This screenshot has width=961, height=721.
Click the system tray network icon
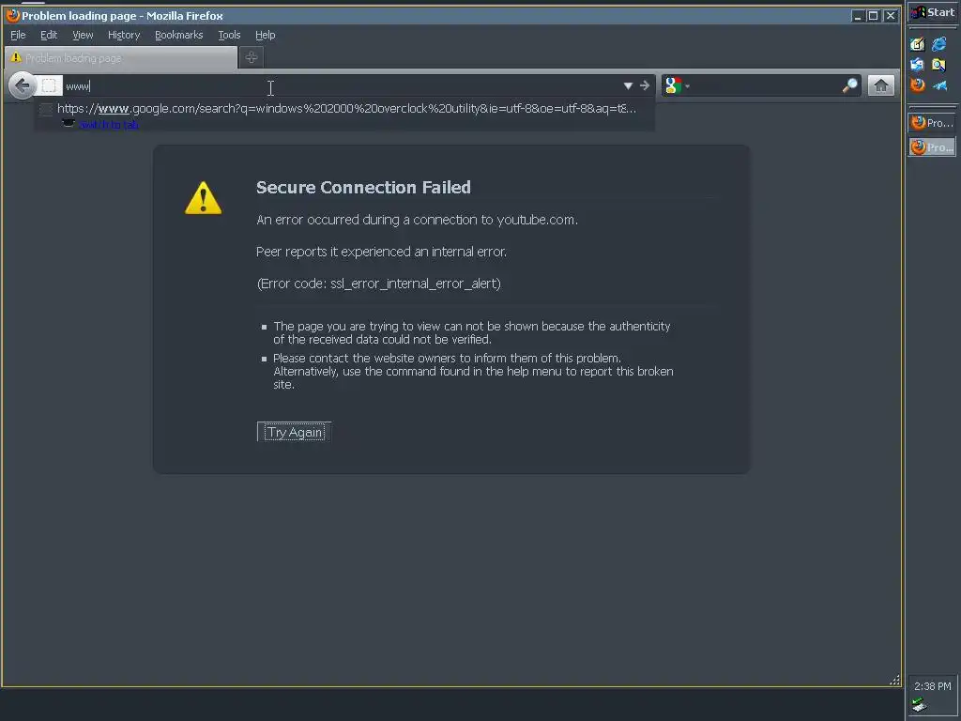918,706
